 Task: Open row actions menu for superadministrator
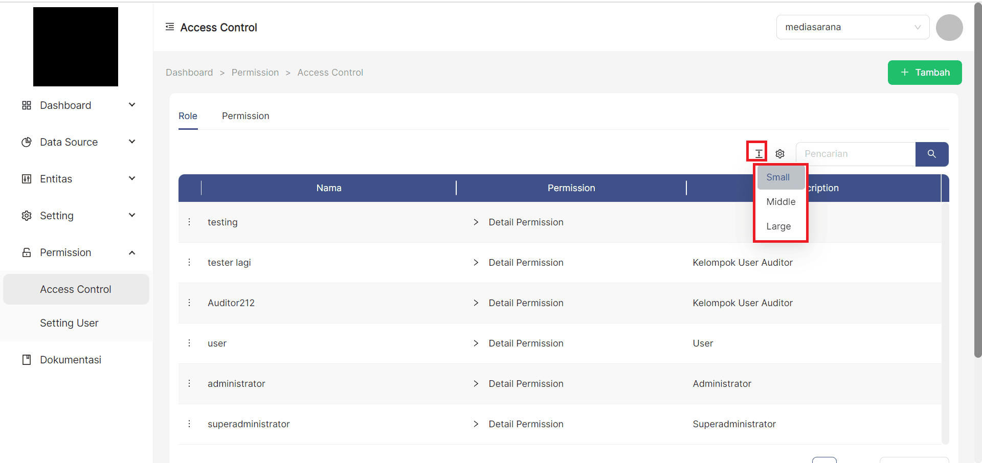coord(189,424)
